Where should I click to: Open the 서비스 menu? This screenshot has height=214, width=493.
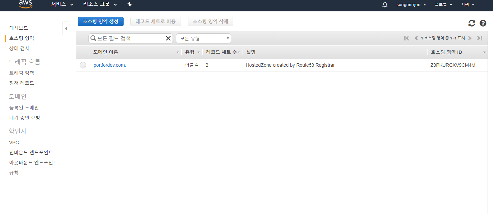(x=62, y=4)
